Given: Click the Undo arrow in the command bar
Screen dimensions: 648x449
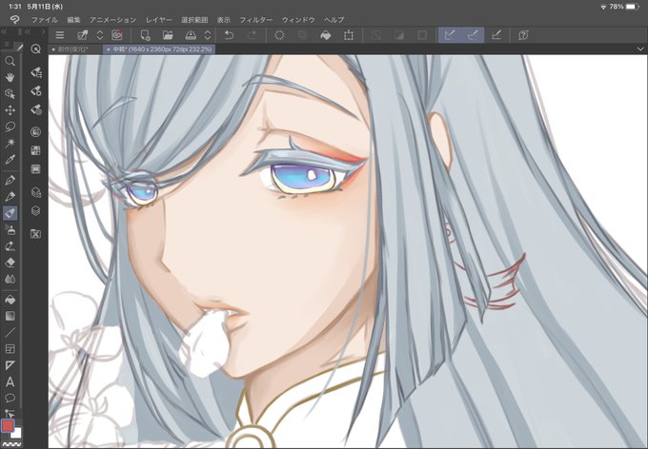Looking at the screenshot, I should coord(229,35).
